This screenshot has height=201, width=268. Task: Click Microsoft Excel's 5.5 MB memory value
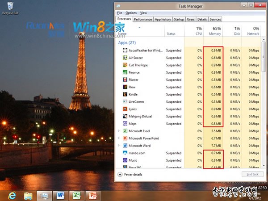coord(216,131)
